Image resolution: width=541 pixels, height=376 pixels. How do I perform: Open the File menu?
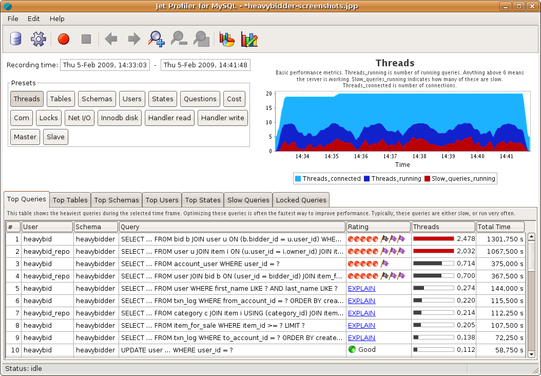13,18
